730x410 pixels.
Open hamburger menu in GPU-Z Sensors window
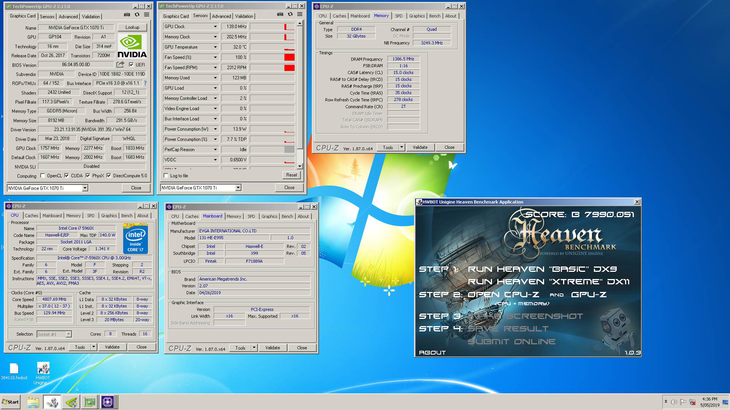click(x=300, y=14)
